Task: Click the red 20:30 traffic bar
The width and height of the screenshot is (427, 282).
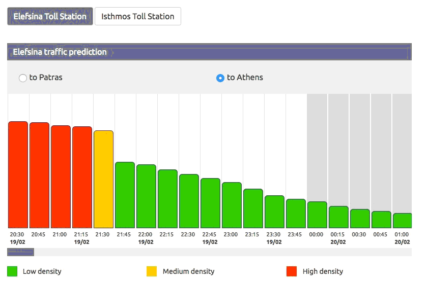Action: tap(18, 175)
